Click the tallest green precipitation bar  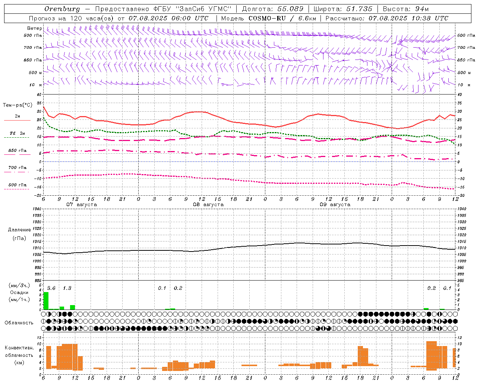coord(46,301)
